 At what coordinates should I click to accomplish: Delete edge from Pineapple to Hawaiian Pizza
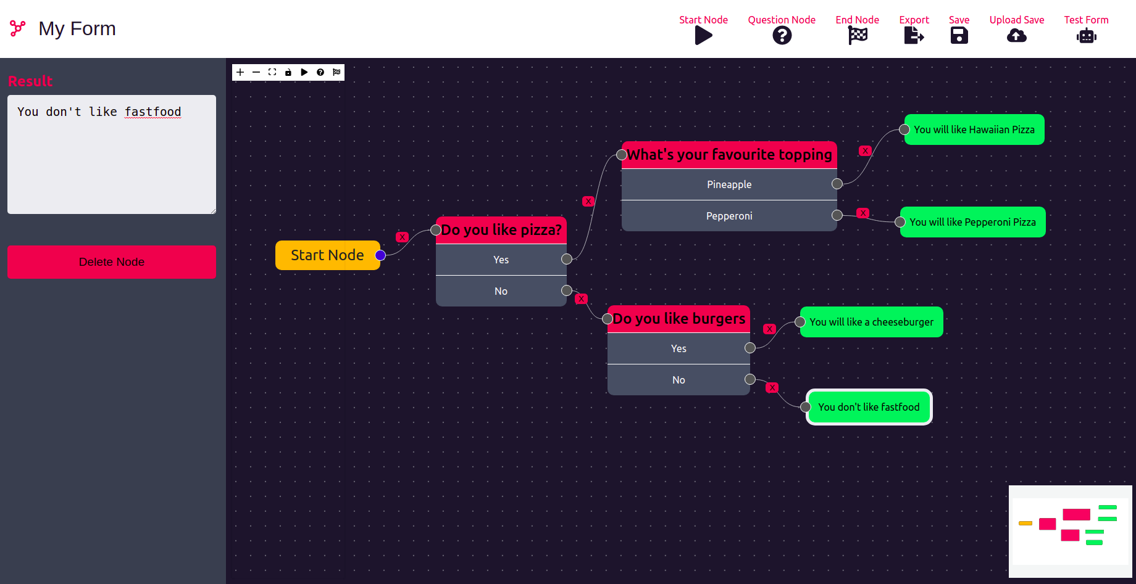pos(866,150)
